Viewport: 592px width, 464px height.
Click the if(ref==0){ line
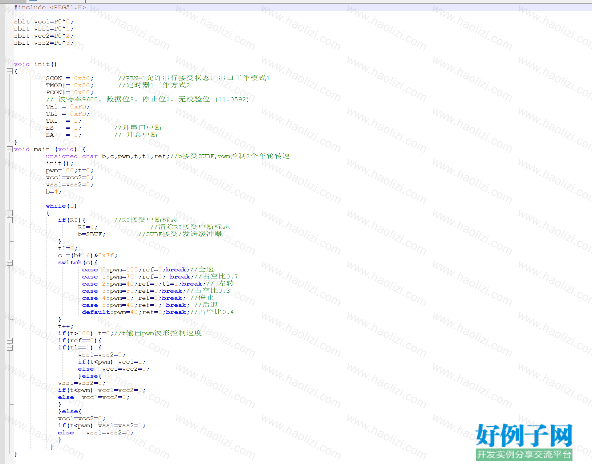(x=80, y=340)
